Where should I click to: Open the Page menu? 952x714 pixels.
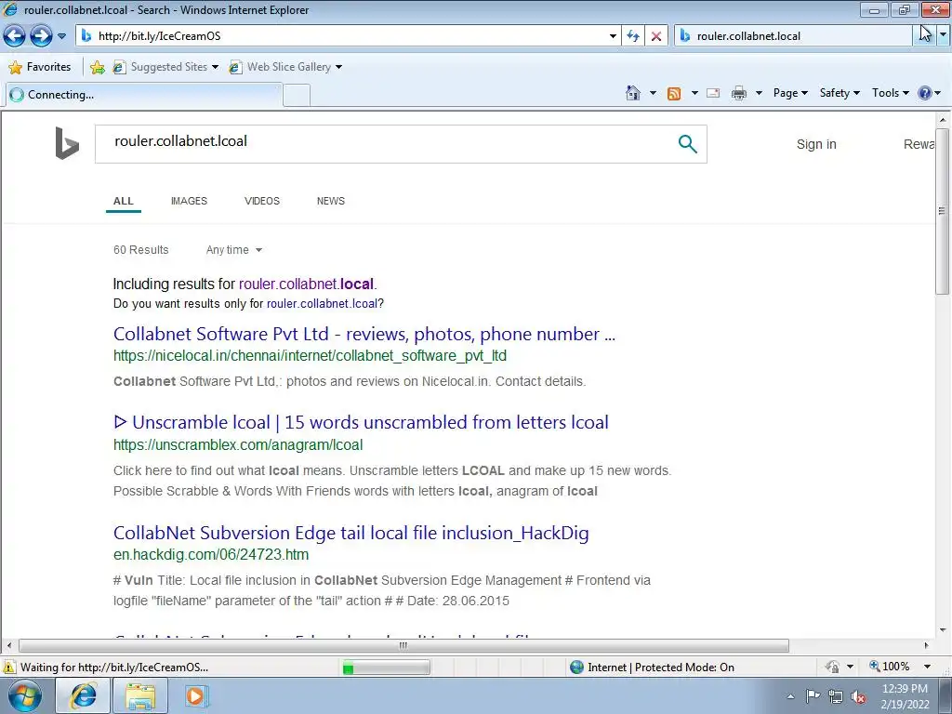pyautogui.click(x=790, y=93)
